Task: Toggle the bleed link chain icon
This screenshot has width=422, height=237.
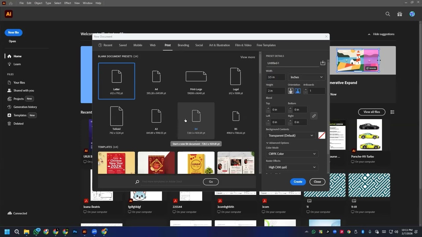Action: tap(314, 116)
